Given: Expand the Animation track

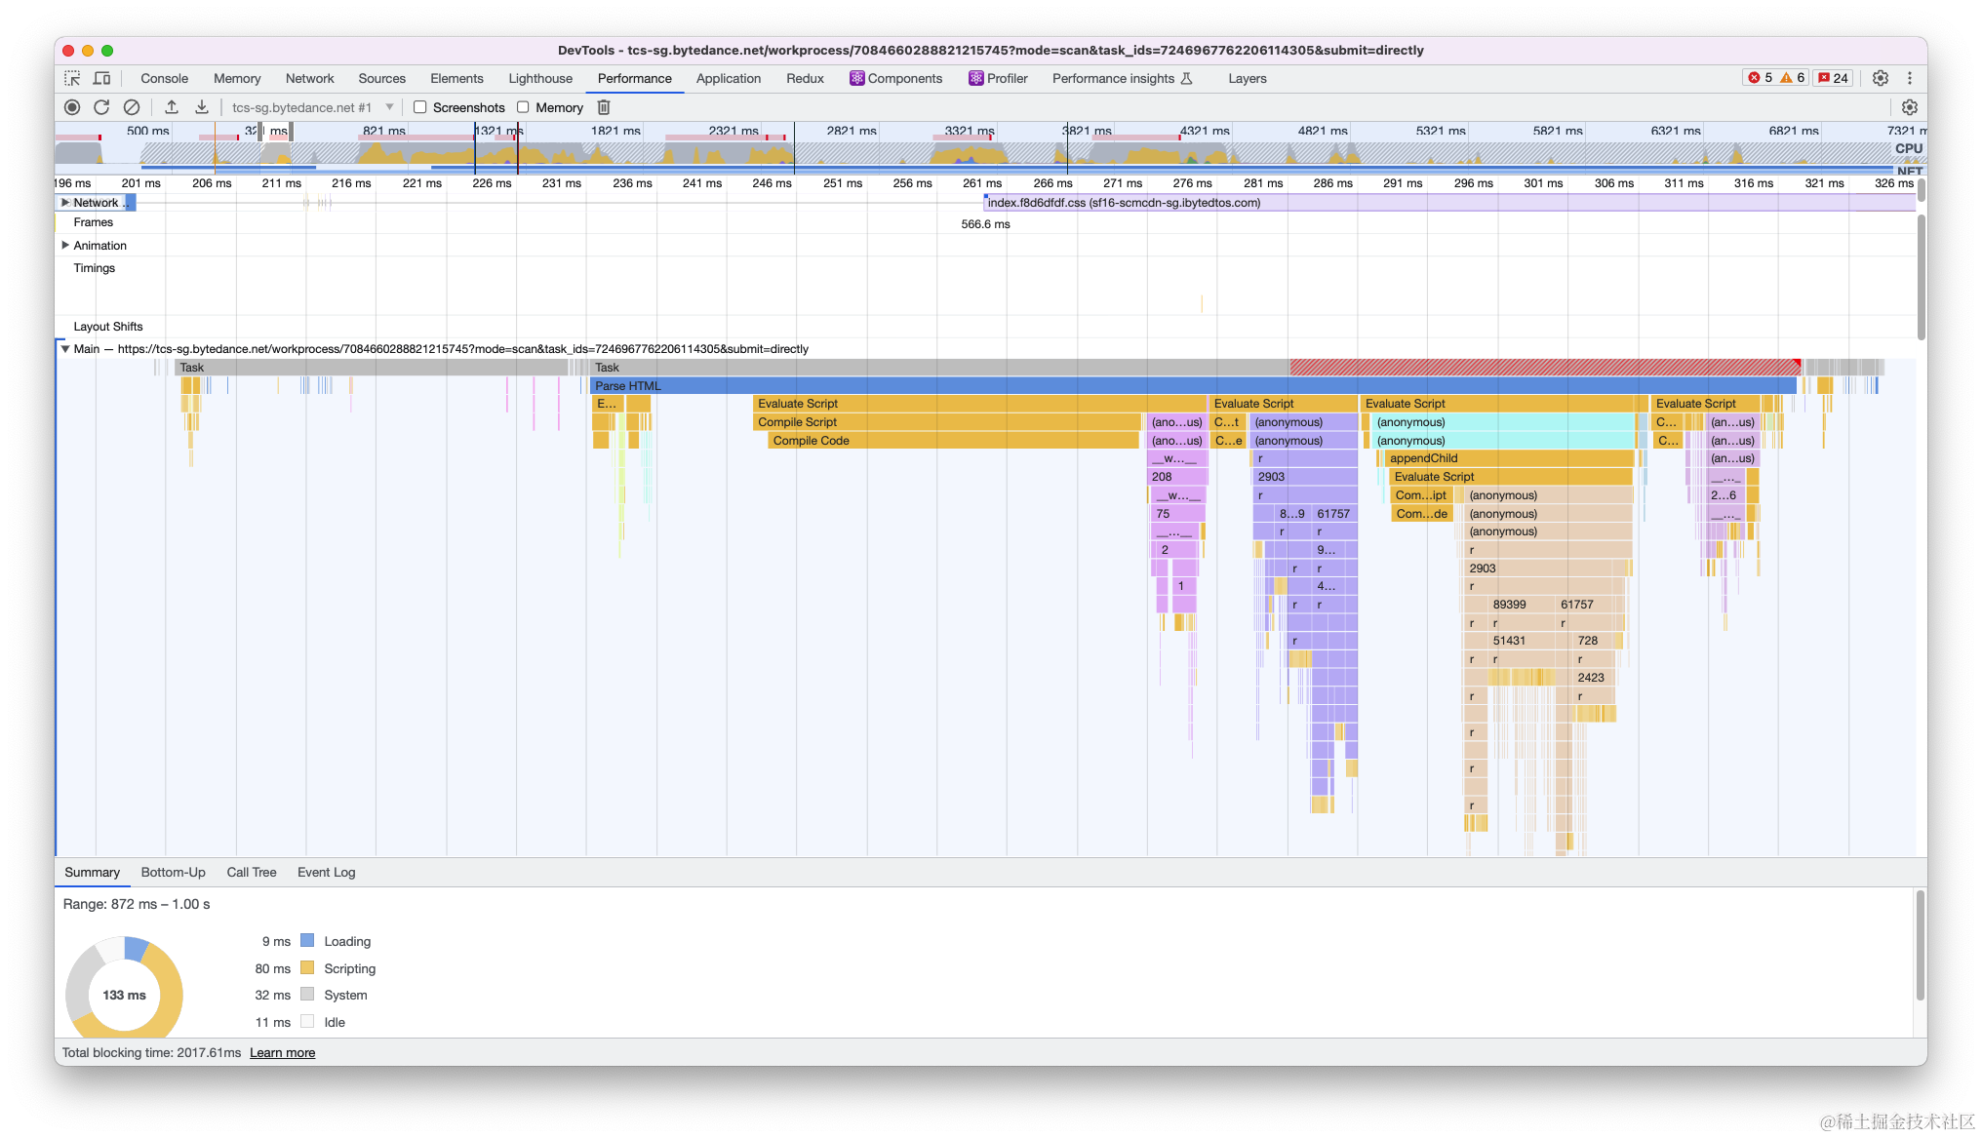Looking at the screenshot, I should (x=65, y=246).
